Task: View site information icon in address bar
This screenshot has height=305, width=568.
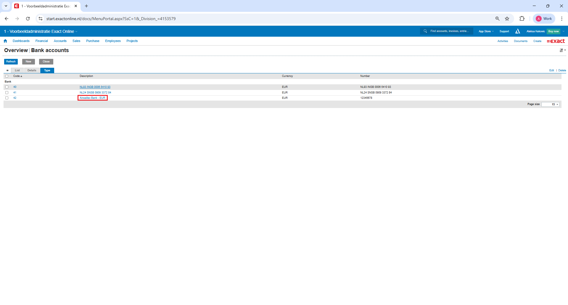Action: [41, 19]
